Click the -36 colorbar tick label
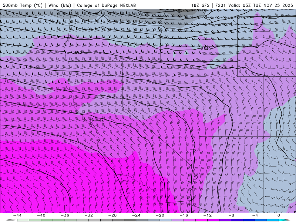The height and width of the screenshot is (222, 296). pyautogui.click(x=65, y=215)
